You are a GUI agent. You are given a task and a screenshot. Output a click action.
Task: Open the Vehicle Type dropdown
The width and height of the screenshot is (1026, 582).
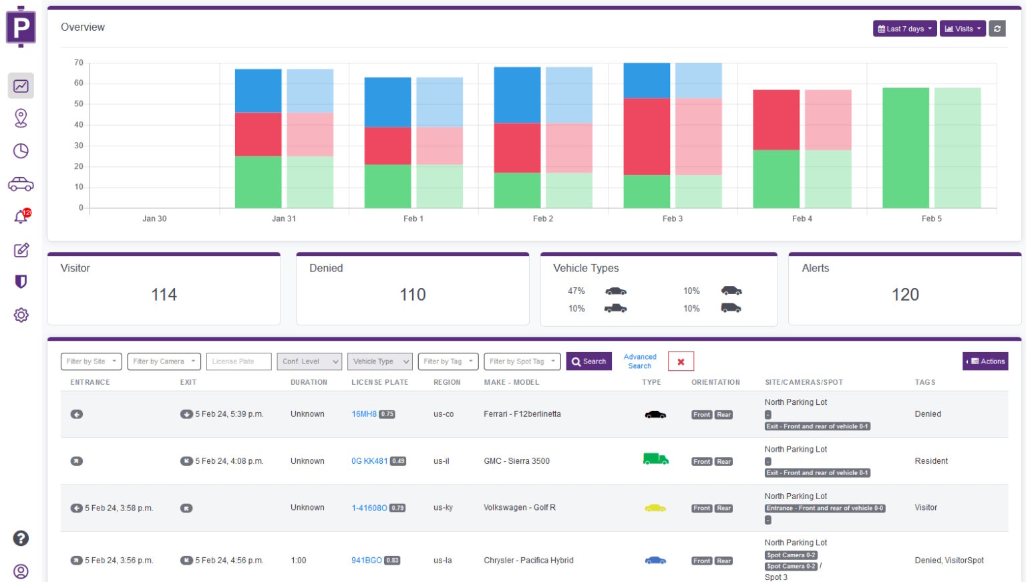379,361
